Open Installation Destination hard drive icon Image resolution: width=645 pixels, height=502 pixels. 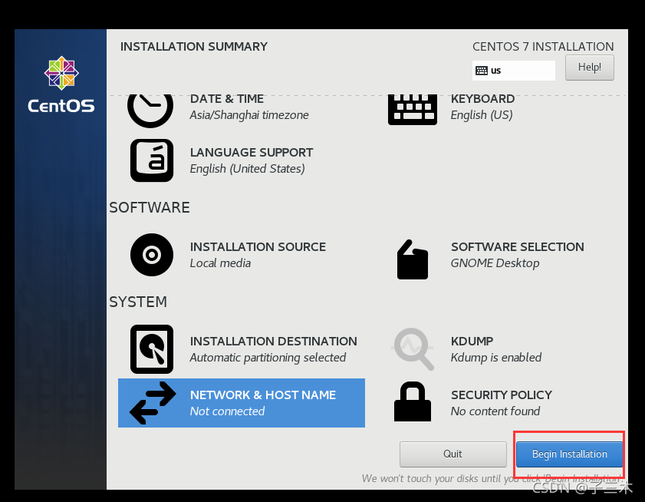coord(152,349)
